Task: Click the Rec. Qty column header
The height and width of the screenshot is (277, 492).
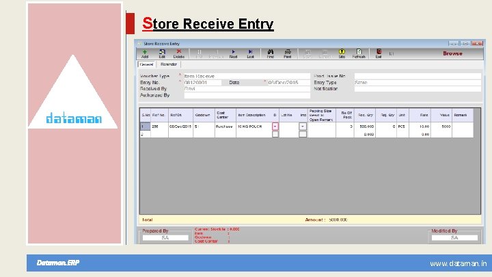Action: pyautogui.click(x=365, y=115)
